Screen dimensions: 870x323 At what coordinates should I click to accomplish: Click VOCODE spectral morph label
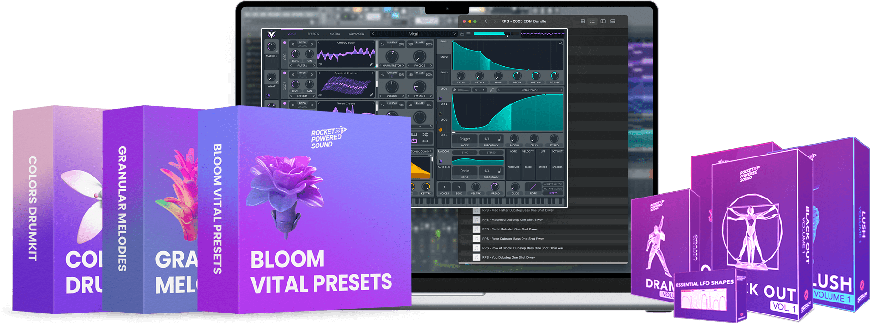(392, 96)
